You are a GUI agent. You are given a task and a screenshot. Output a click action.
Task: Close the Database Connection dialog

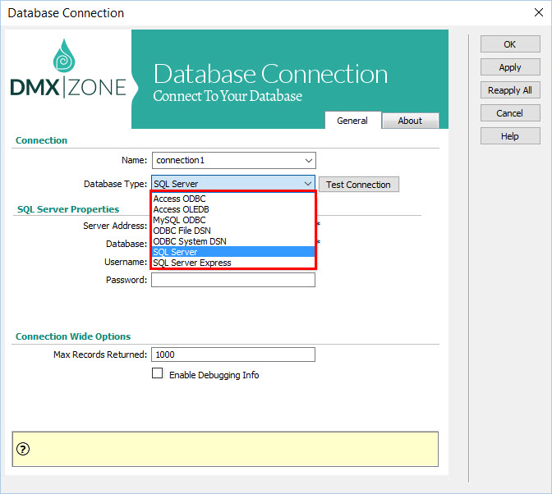point(538,12)
